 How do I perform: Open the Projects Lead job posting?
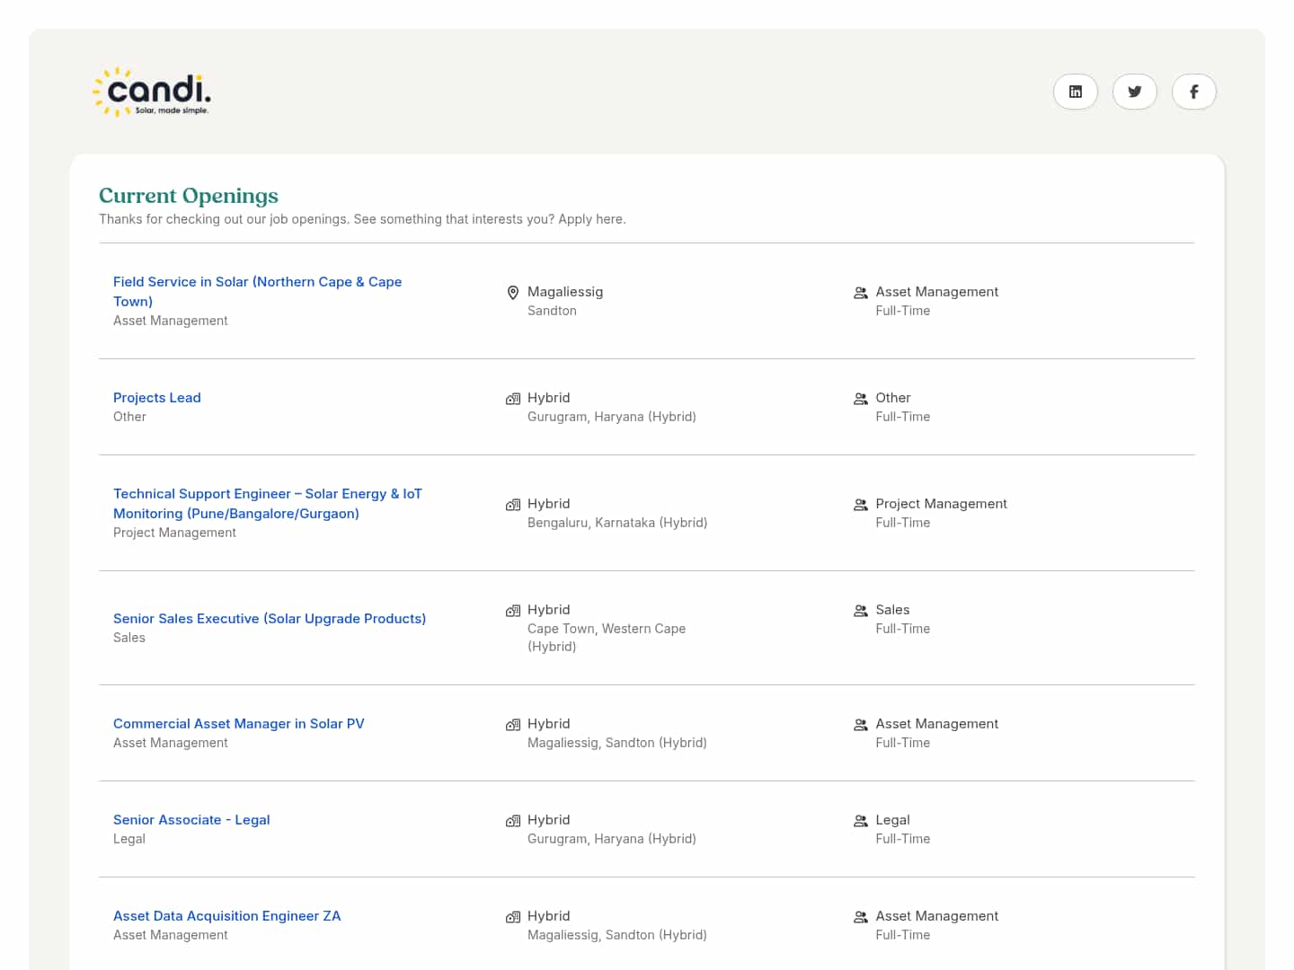157,398
